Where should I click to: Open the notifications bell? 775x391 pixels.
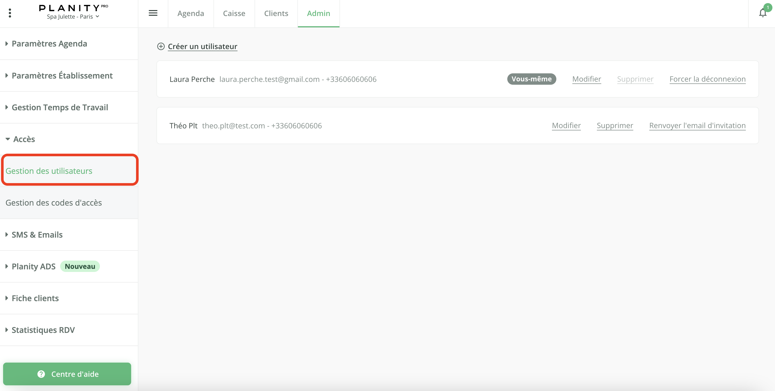coord(762,13)
